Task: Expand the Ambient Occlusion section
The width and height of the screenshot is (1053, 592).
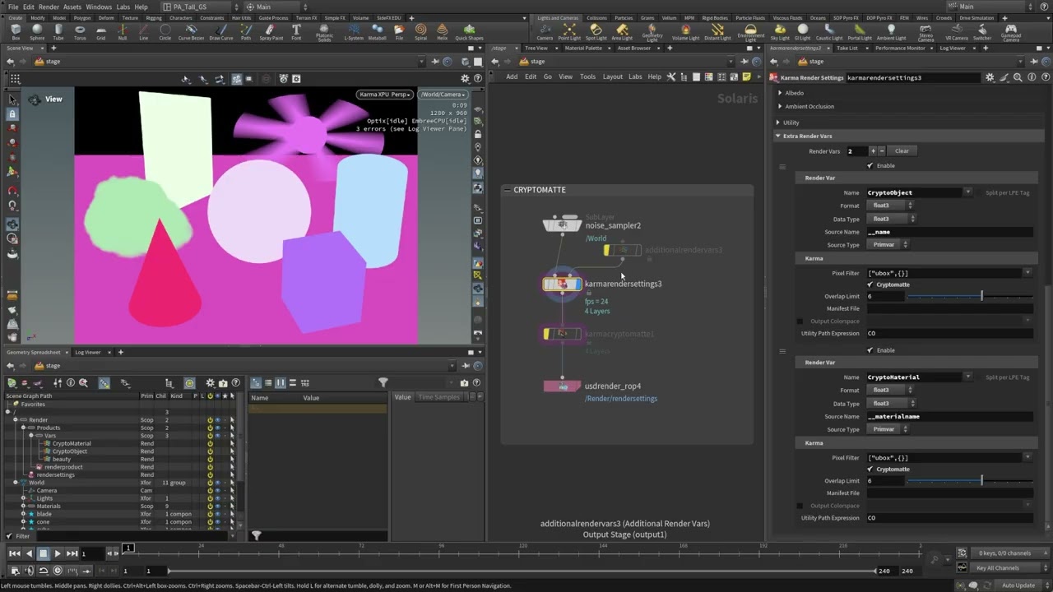Action: click(x=780, y=106)
